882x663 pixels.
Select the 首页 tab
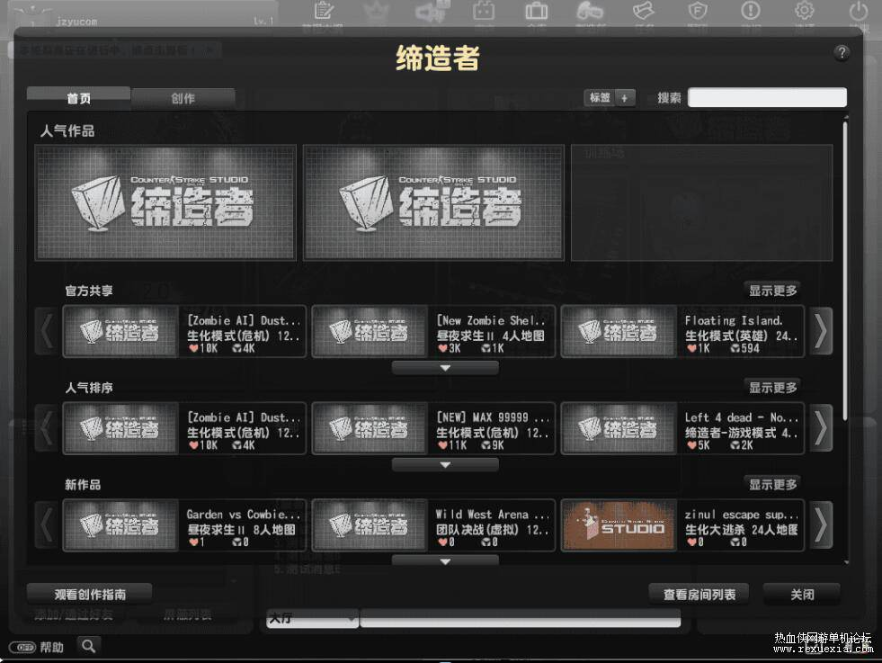click(x=78, y=98)
